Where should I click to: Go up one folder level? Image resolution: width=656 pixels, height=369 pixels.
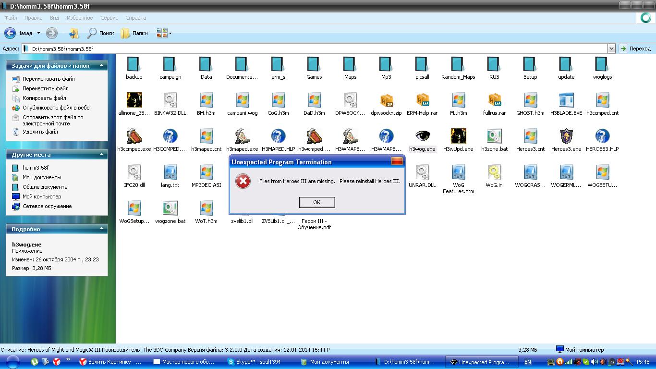click(73, 33)
